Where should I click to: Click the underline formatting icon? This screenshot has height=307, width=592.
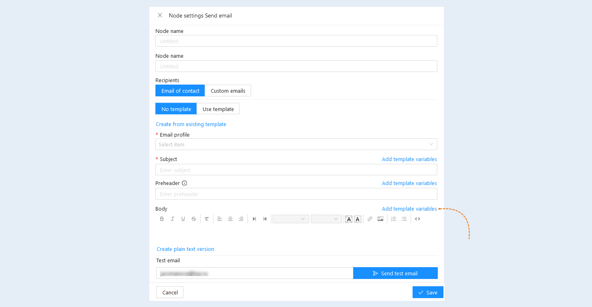pyautogui.click(x=183, y=219)
